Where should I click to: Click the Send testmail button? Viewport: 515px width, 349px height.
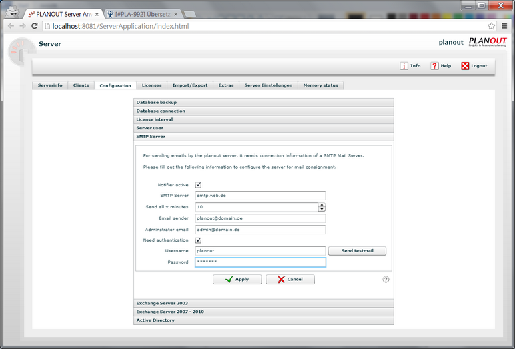click(x=357, y=251)
